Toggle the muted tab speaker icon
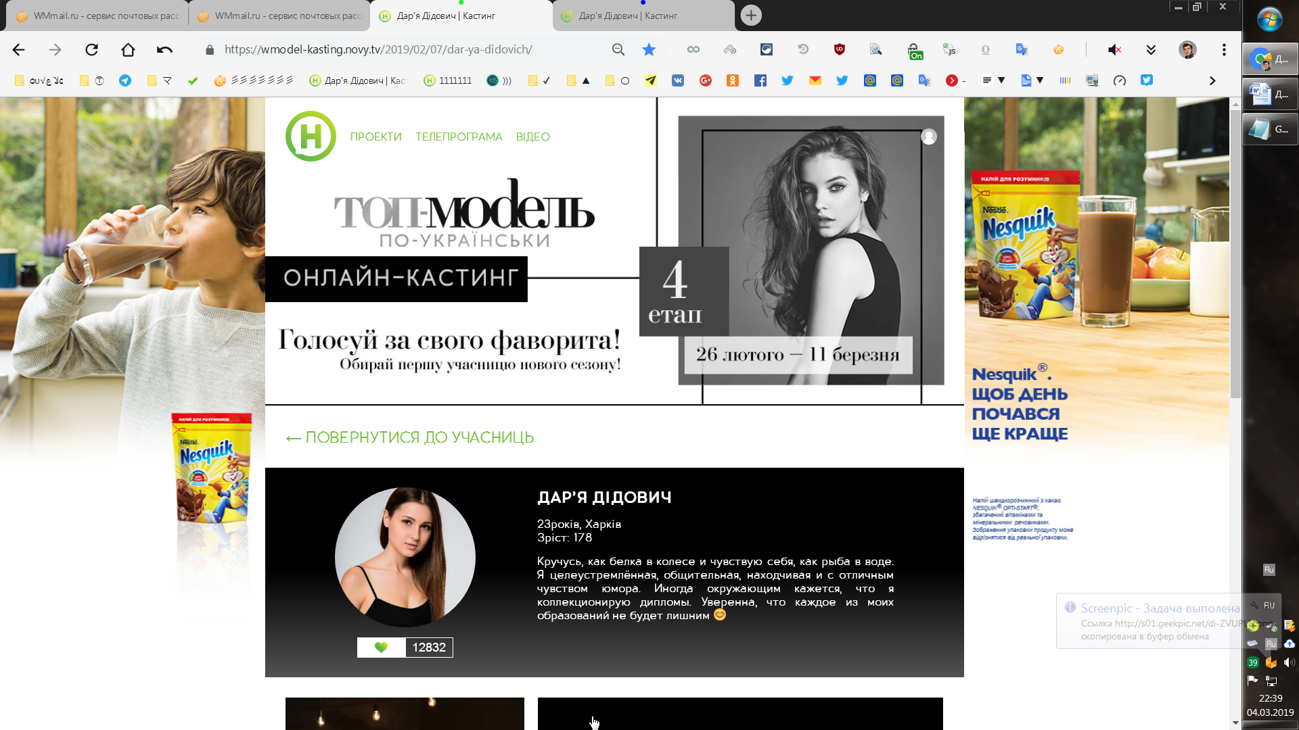 (1114, 49)
